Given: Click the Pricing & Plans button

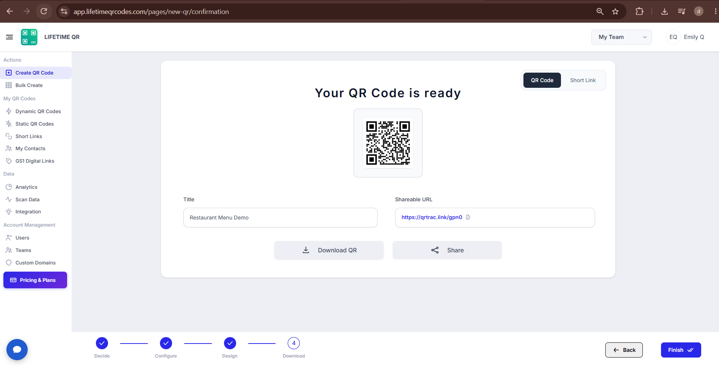Looking at the screenshot, I should 35,280.
